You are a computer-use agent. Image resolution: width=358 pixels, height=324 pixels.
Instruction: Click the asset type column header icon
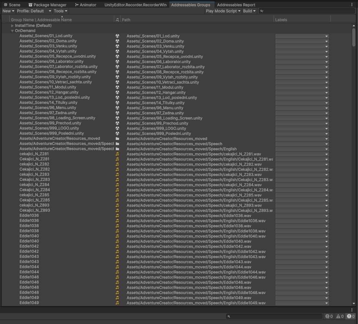click(x=117, y=20)
